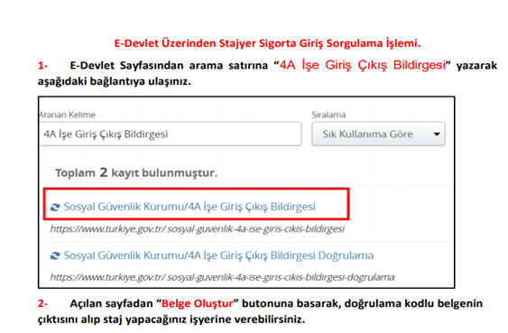Screen dimensions: 508x333
Task: Click the Aranan Kelime search input field
Action: 171,134
